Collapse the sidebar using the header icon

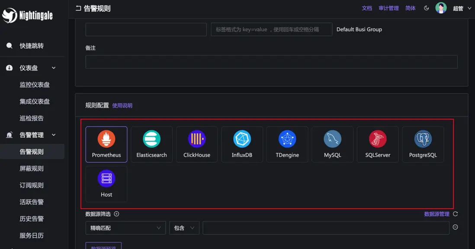78,9
